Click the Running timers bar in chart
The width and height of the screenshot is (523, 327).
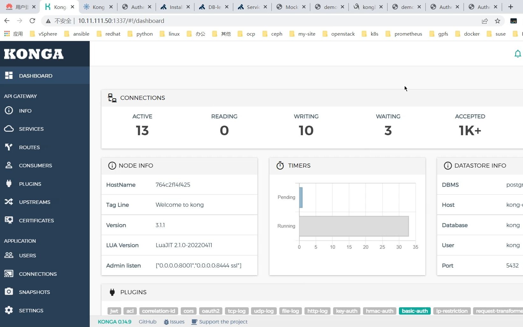coord(354,226)
